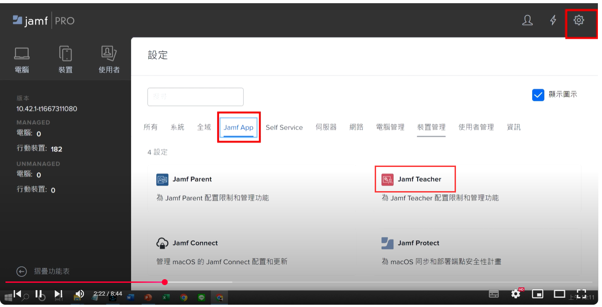Image resolution: width=602 pixels, height=307 pixels.
Task: Switch to the 裝置管理 tab
Action: tap(431, 127)
